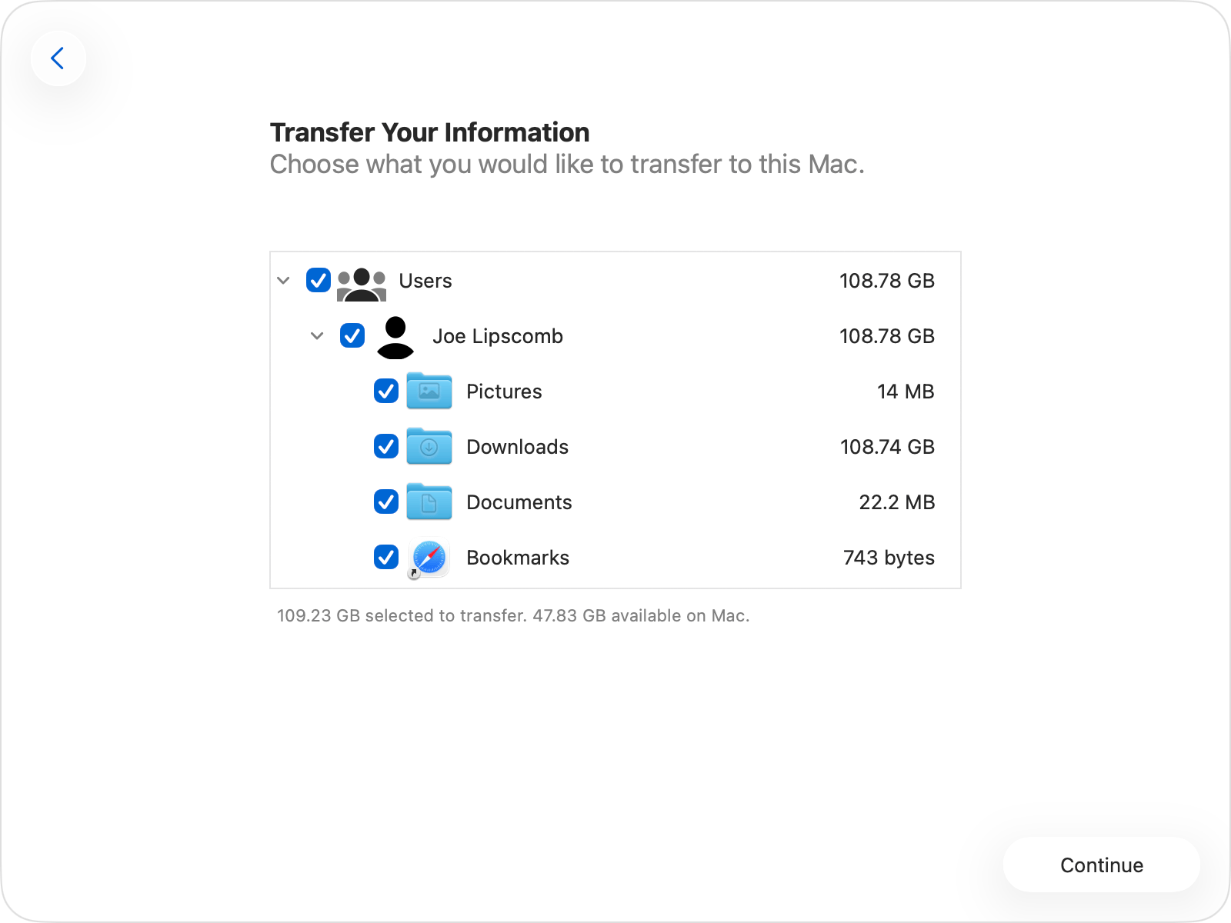This screenshot has height=923, width=1231.
Task: Select the Joe Lipscomb tree item
Action: (x=498, y=336)
